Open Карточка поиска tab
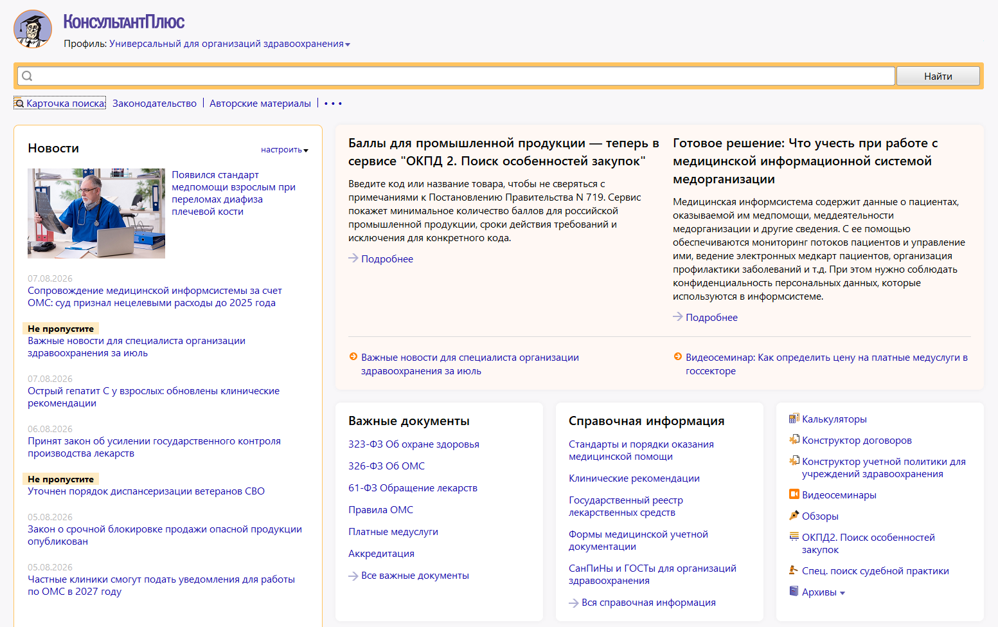The image size is (998, 627). (x=60, y=104)
